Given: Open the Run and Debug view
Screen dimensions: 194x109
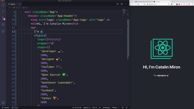Looking at the screenshot, I should pos(3,25).
